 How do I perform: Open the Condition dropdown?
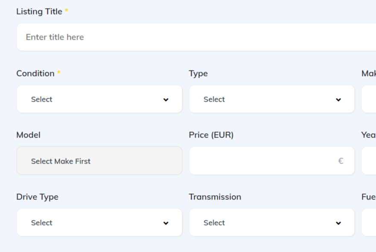(x=99, y=100)
